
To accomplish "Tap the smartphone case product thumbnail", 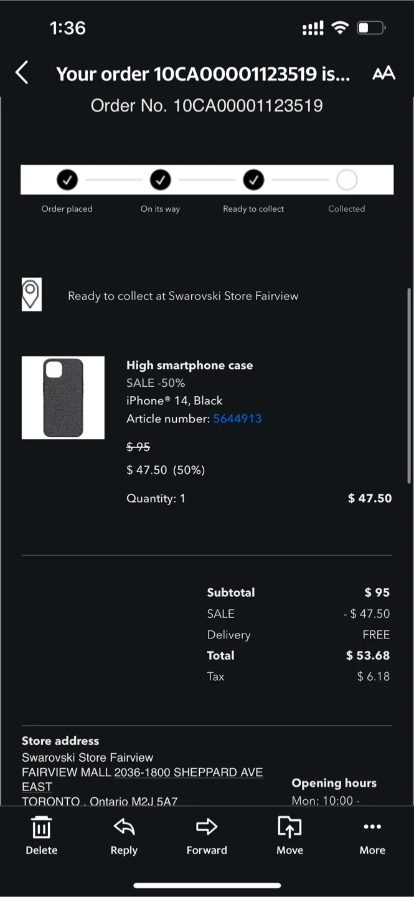I will 63,397.
